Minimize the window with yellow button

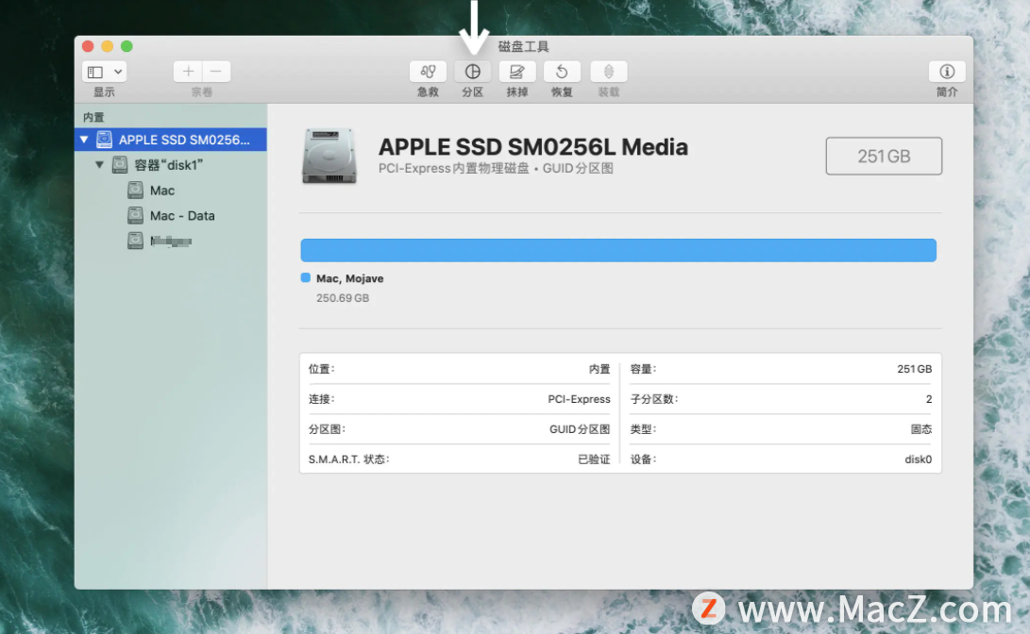(107, 46)
